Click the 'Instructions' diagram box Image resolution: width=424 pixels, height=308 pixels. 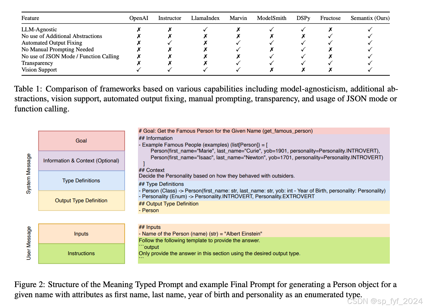(81, 254)
